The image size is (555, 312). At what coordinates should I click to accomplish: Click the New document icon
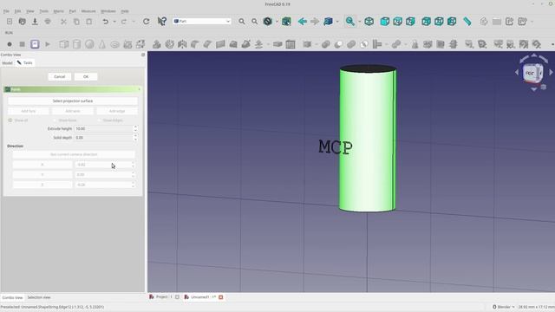(10, 22)
